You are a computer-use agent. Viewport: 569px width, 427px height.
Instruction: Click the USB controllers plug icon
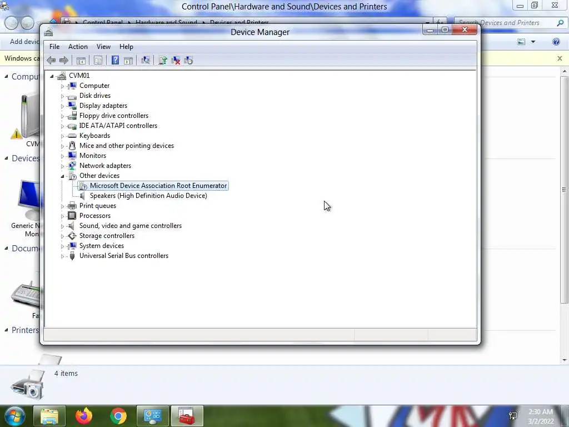pyautogui.click(x=72, y=256)
